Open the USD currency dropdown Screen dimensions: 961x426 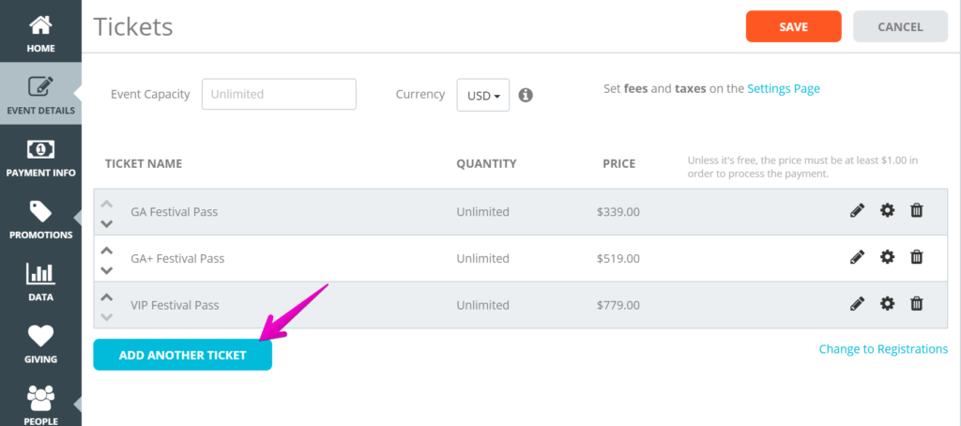point(483,95)
